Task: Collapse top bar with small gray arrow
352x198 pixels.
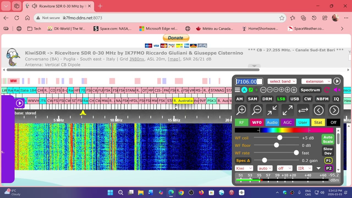Action: point(254,66)
